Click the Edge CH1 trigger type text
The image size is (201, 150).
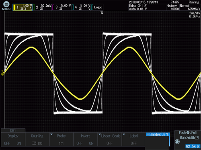[x=136, y=6]
